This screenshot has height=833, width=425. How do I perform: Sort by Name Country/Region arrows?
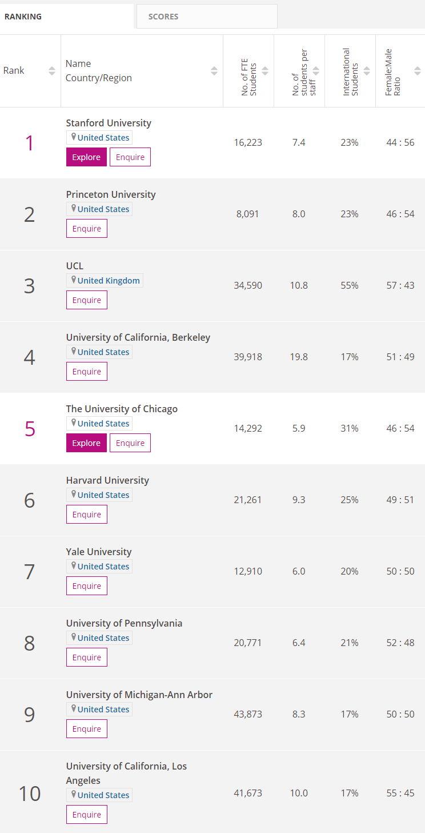(214, 71)
